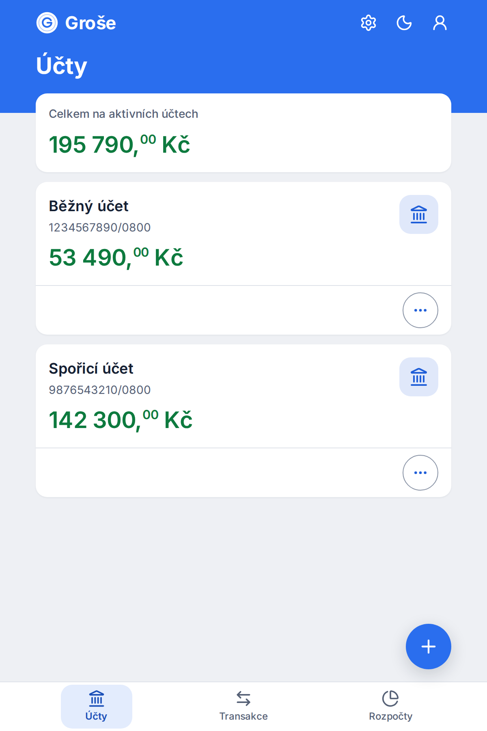The width and height of the screenshot is (487, 731).
Task: Open the Spořicí účet account name
Action: pos(91,369)
